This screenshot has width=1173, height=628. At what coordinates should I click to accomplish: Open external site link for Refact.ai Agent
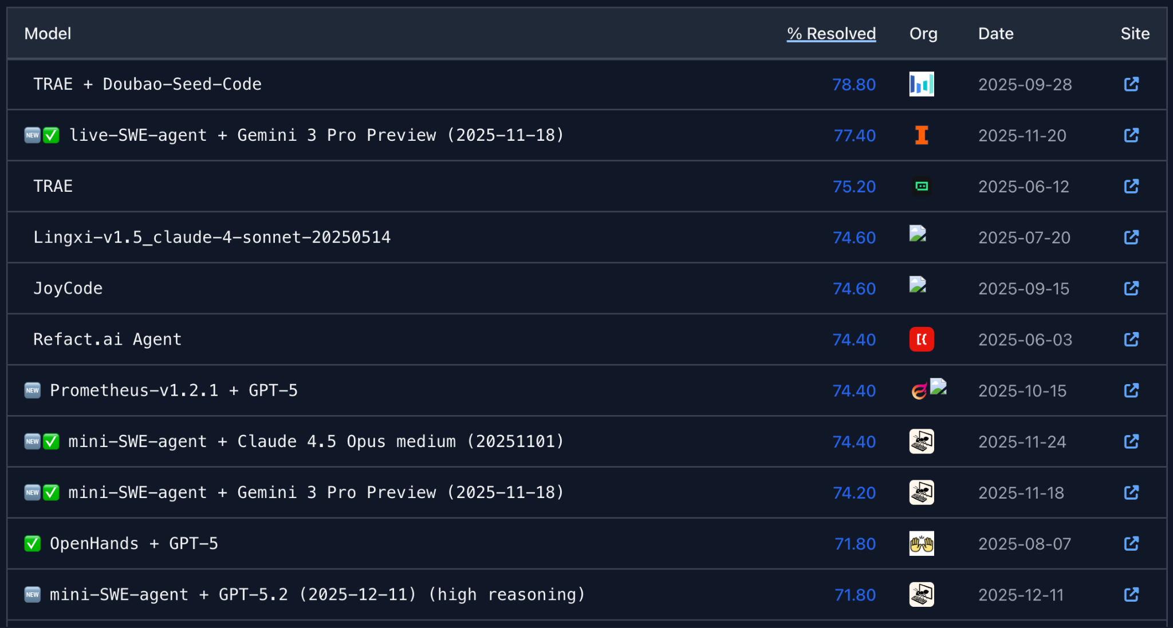(x=1131, y=339)
